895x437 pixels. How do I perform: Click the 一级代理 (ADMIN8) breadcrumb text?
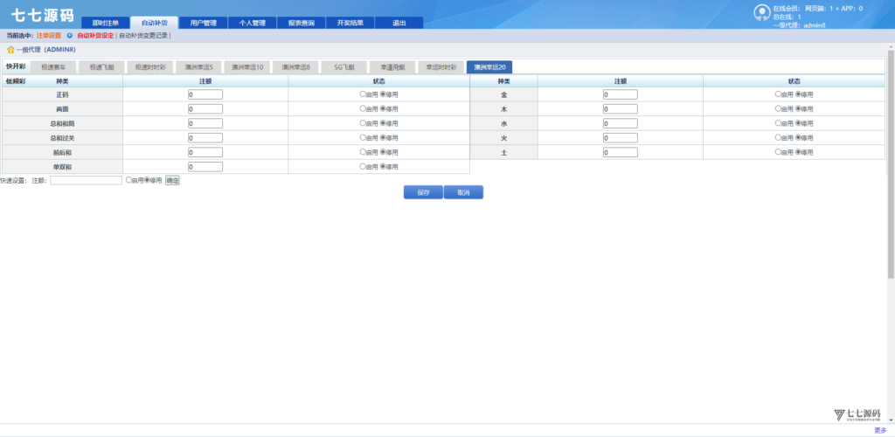point(45,50)
